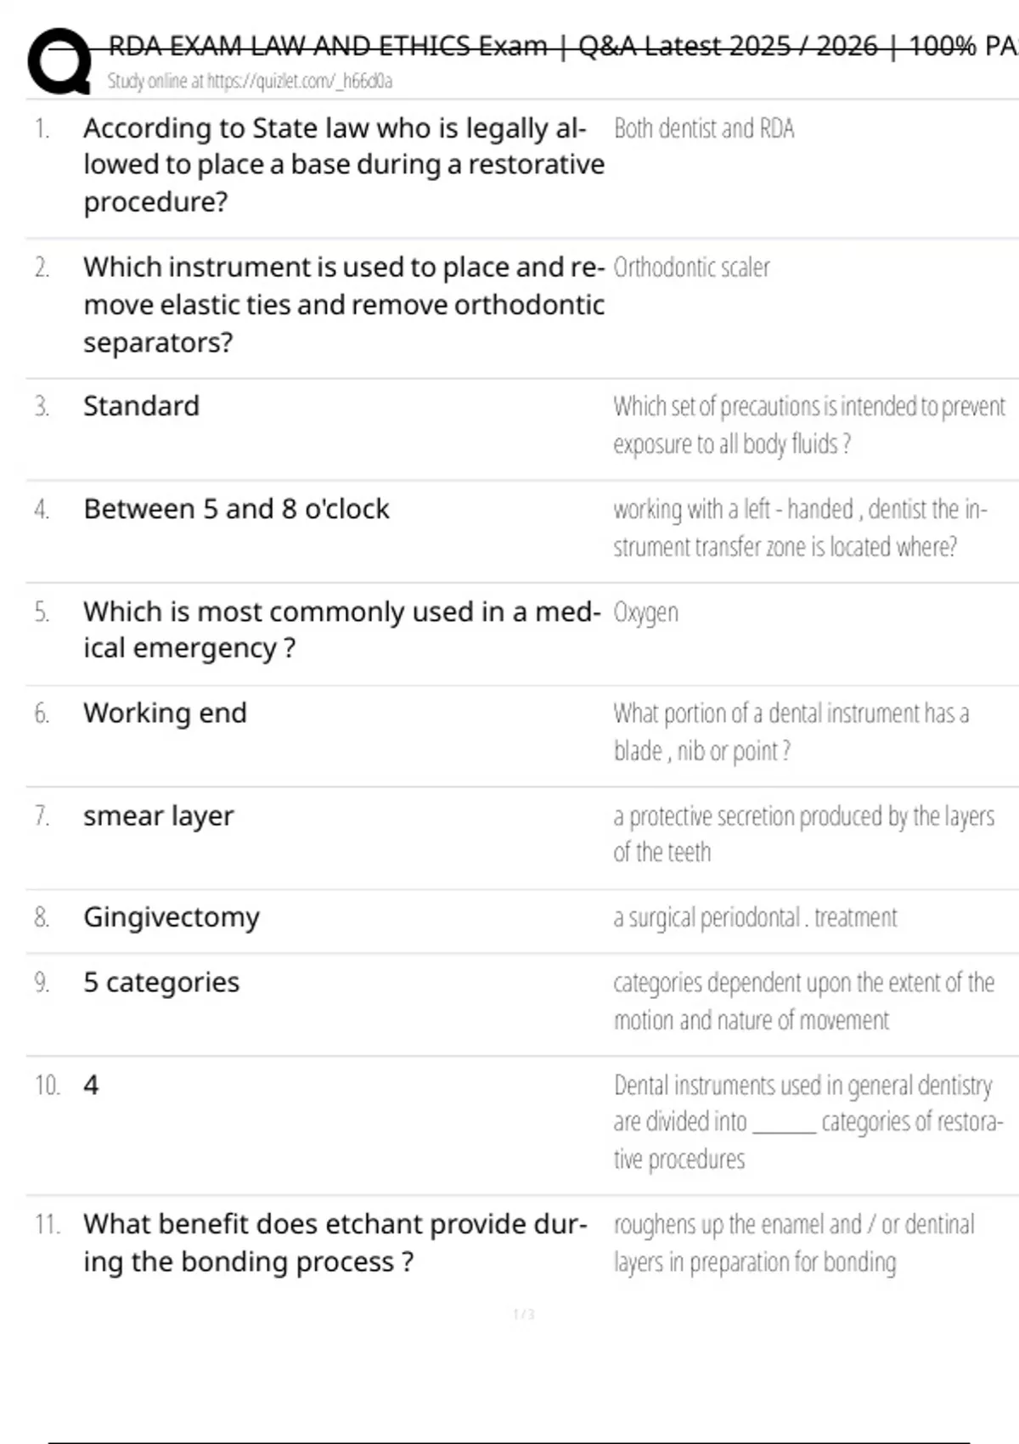
Task: Select the 'Working end' term
Action: (x=165, y=714)
